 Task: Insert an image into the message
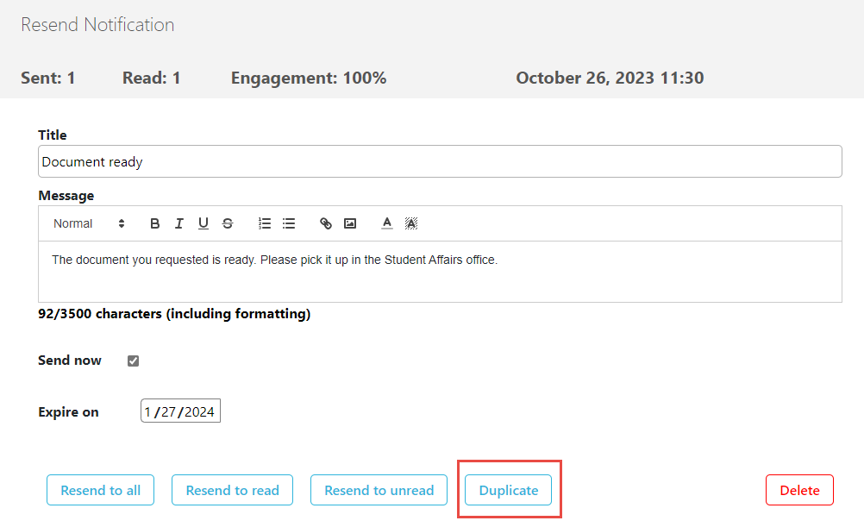[x=350, y=223]
